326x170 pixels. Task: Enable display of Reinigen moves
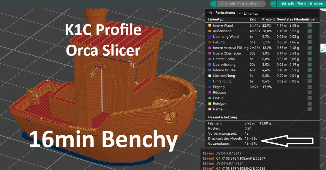(x=310, y=104)
